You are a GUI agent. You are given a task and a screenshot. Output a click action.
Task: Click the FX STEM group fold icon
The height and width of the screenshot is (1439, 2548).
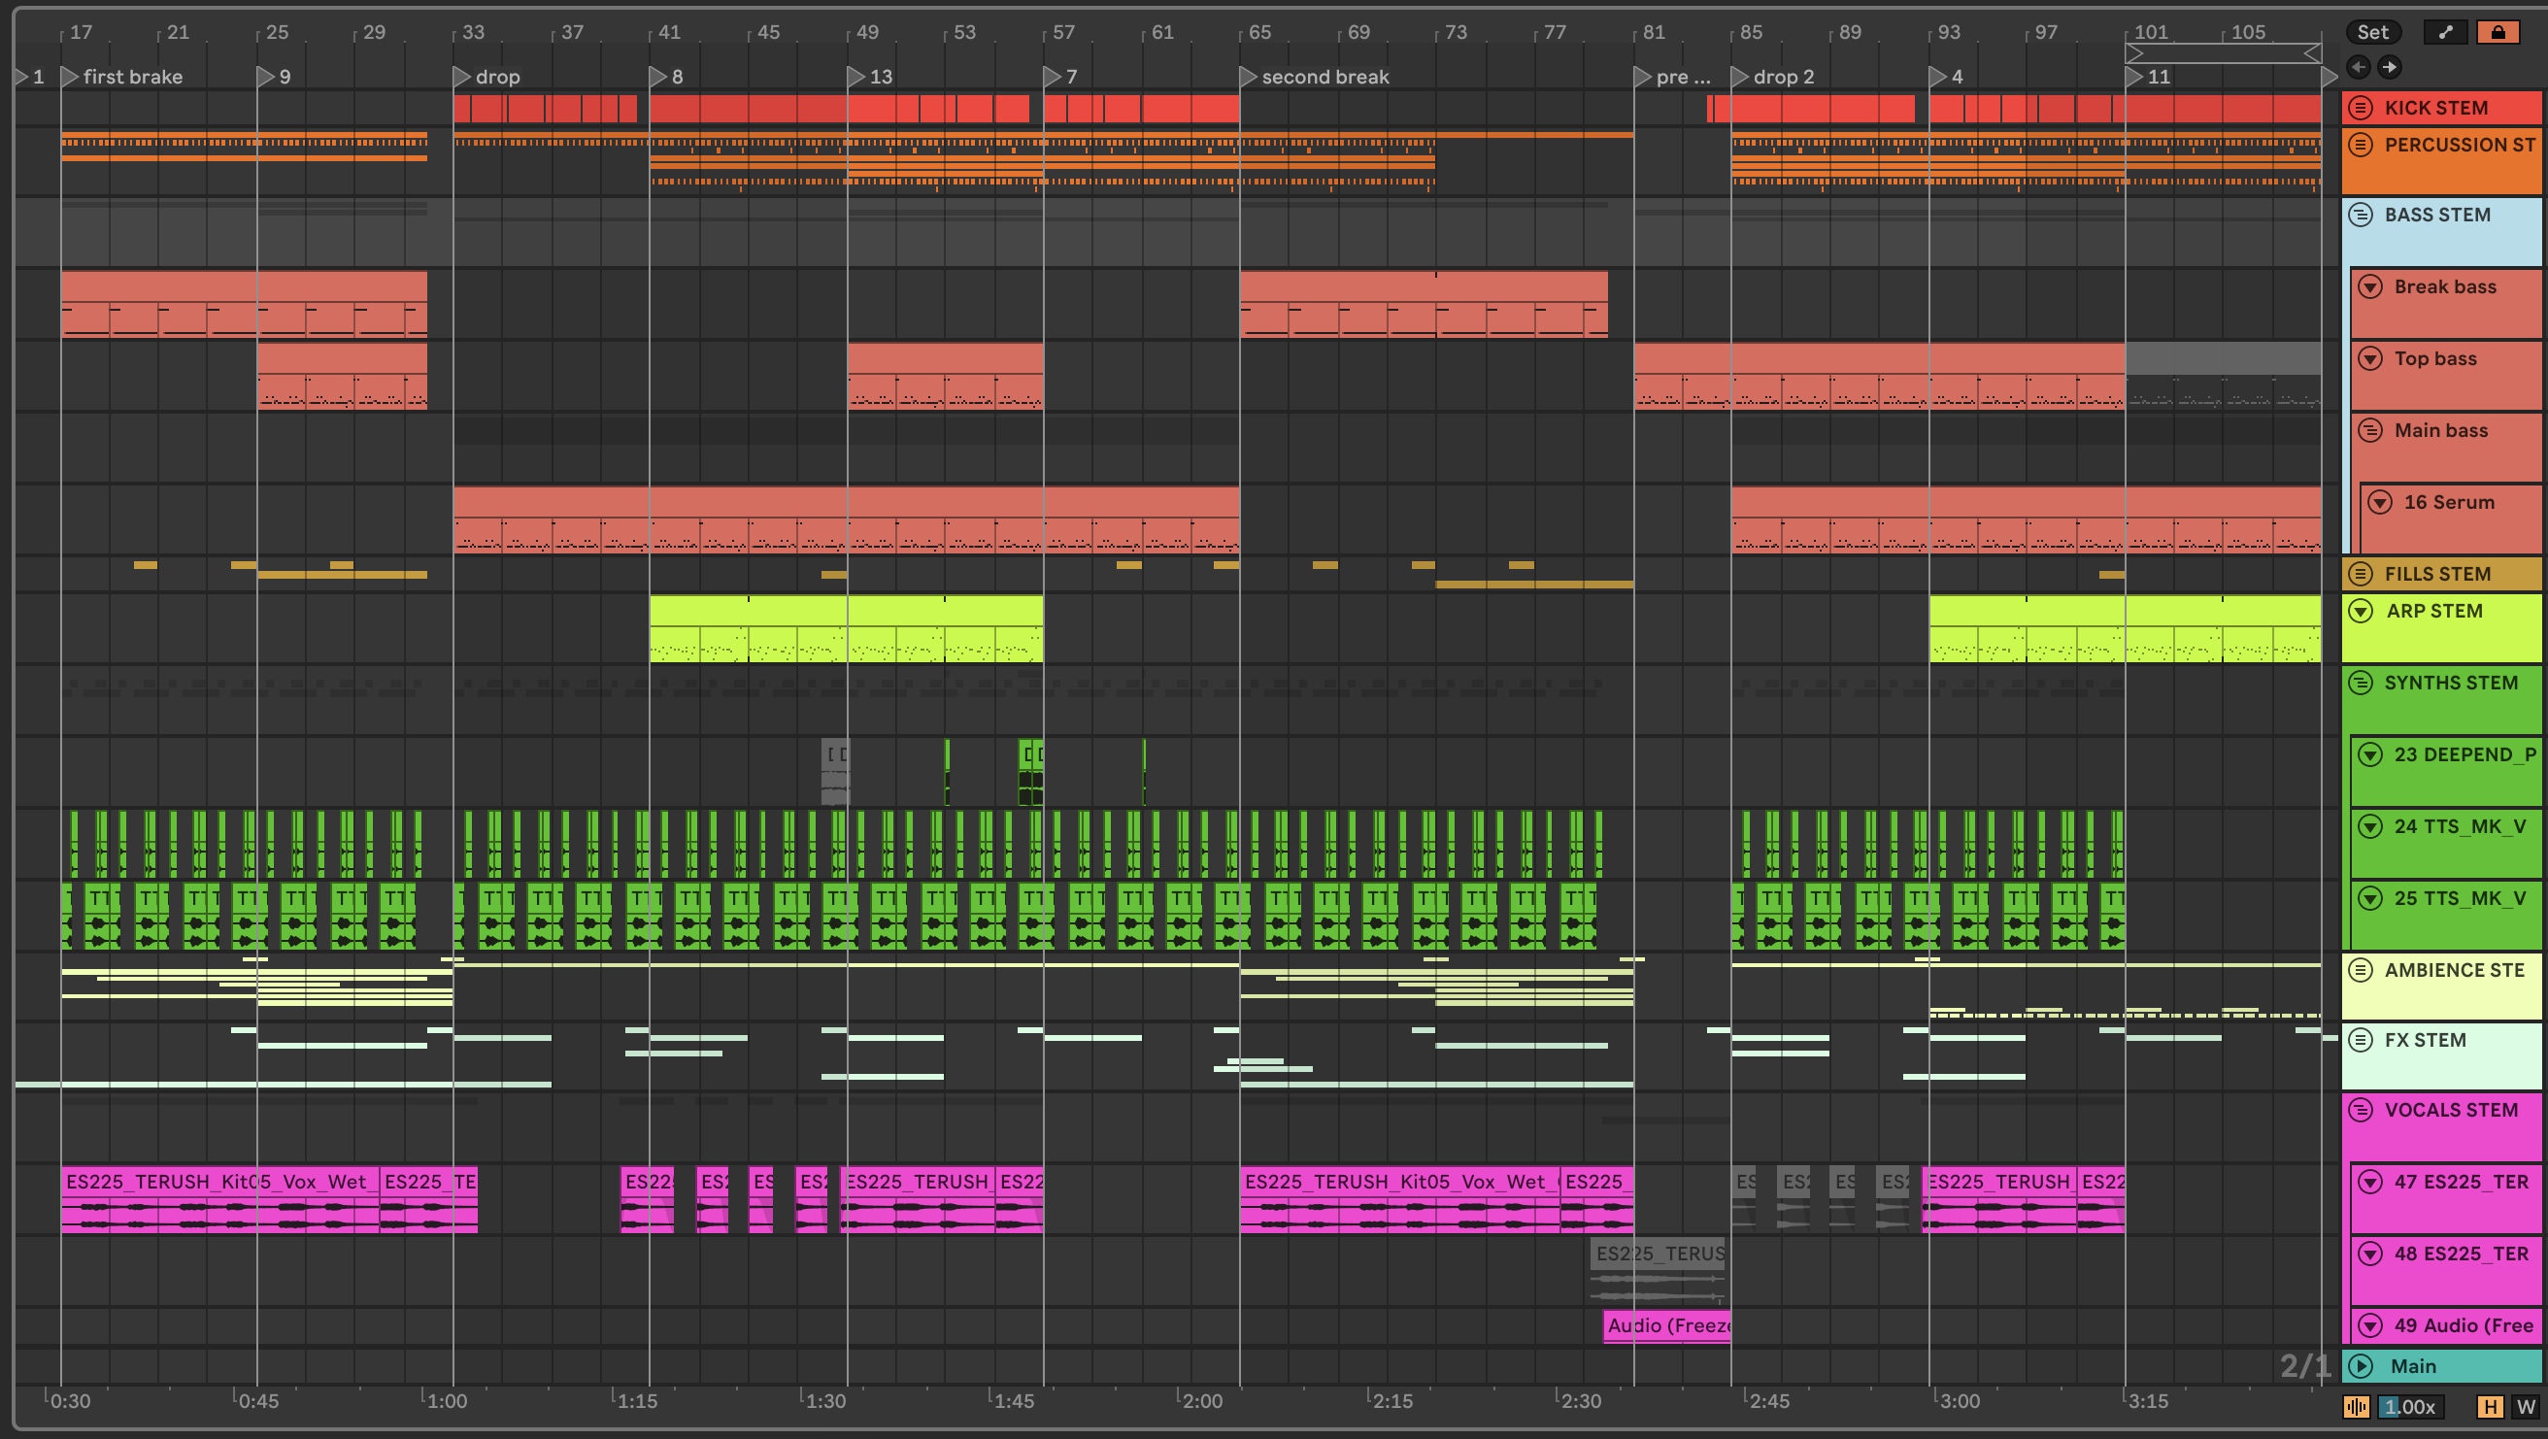tap(2361, 1040)
